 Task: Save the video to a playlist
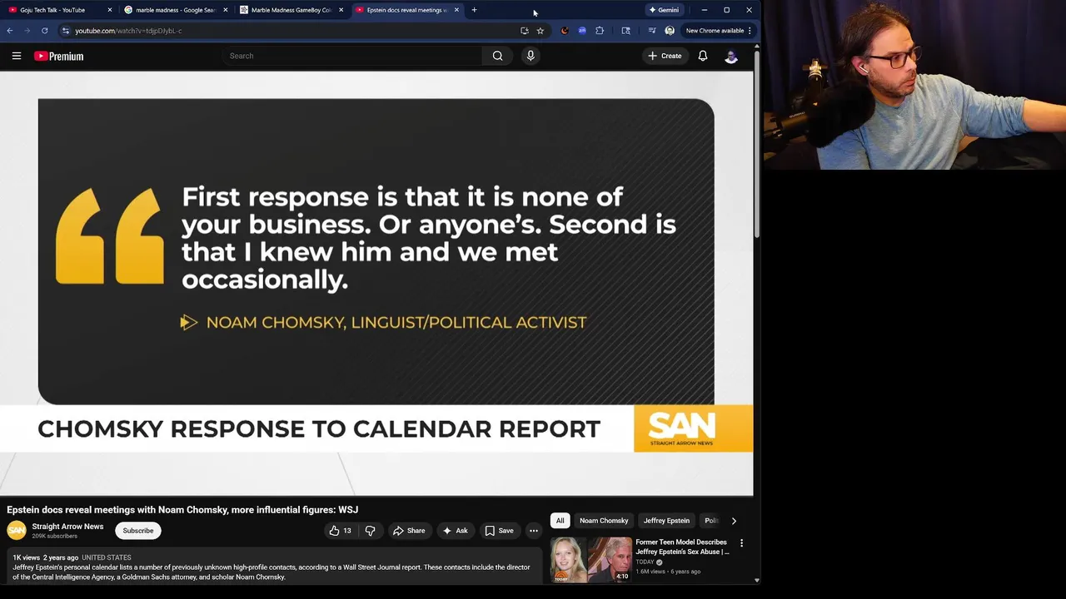click(x=500, y=531)
